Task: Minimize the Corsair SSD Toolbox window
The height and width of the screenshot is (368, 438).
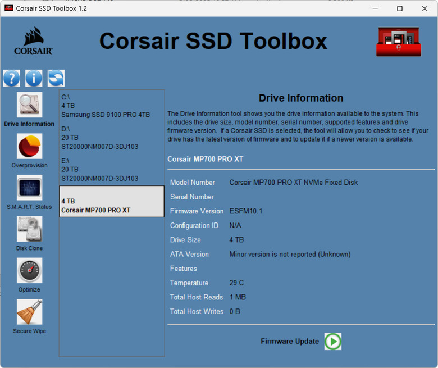Action: pyautogui.click(x=375, y=8)
